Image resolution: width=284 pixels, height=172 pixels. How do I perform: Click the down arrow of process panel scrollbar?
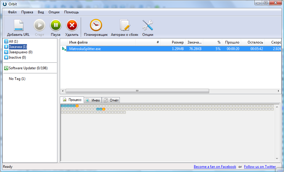[x=277, y=159]
